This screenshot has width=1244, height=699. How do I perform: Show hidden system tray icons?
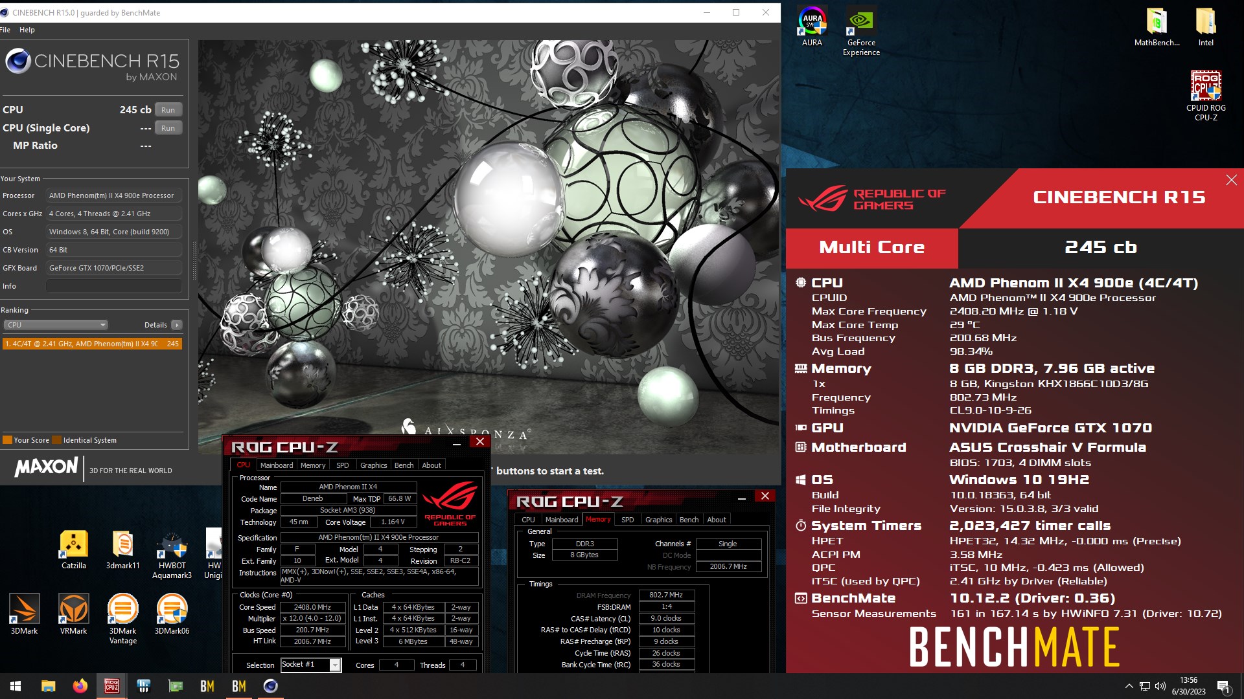(x=1129, y=686)
